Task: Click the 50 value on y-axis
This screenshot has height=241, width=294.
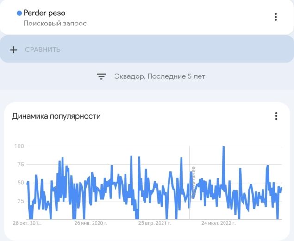Action: (x=20, y=183)
